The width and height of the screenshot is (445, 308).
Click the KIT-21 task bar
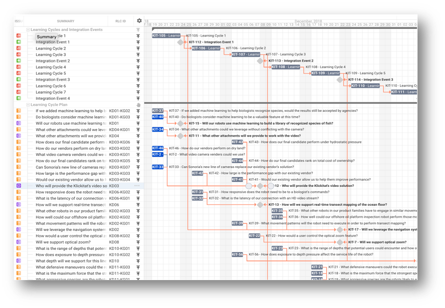317,267
